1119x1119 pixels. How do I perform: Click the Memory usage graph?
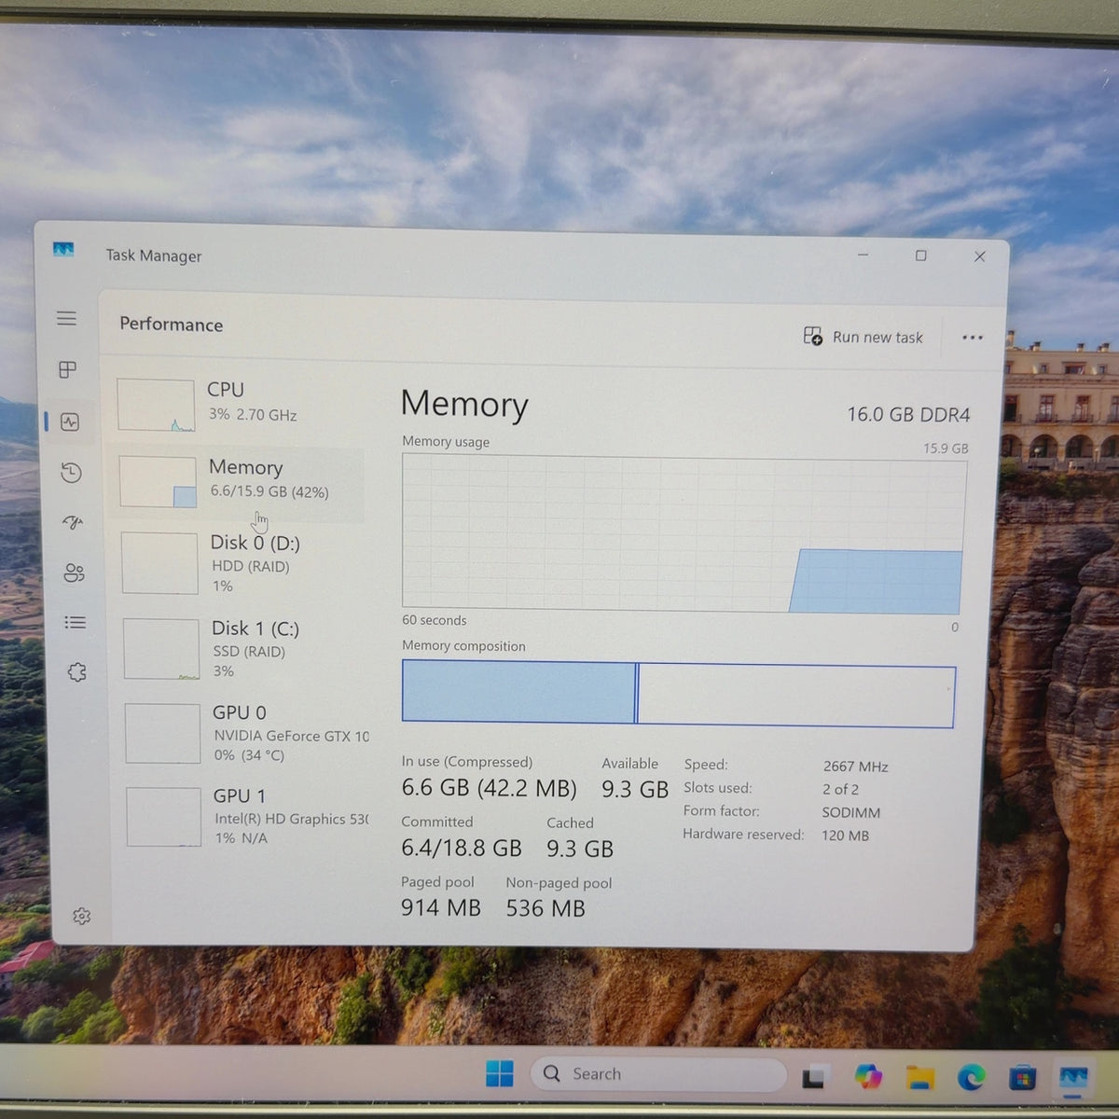pyautogui.click(x=684, y=533)
